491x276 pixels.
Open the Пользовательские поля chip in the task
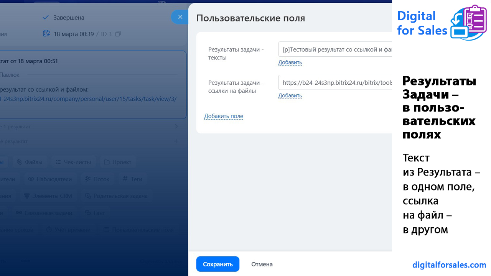tap(139, 230)
